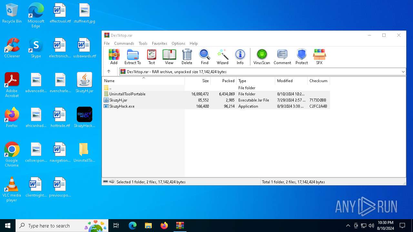The image size is (413, 232).
Task: Select effectsvol.rtf desktop file
Action: coord(60,13)
